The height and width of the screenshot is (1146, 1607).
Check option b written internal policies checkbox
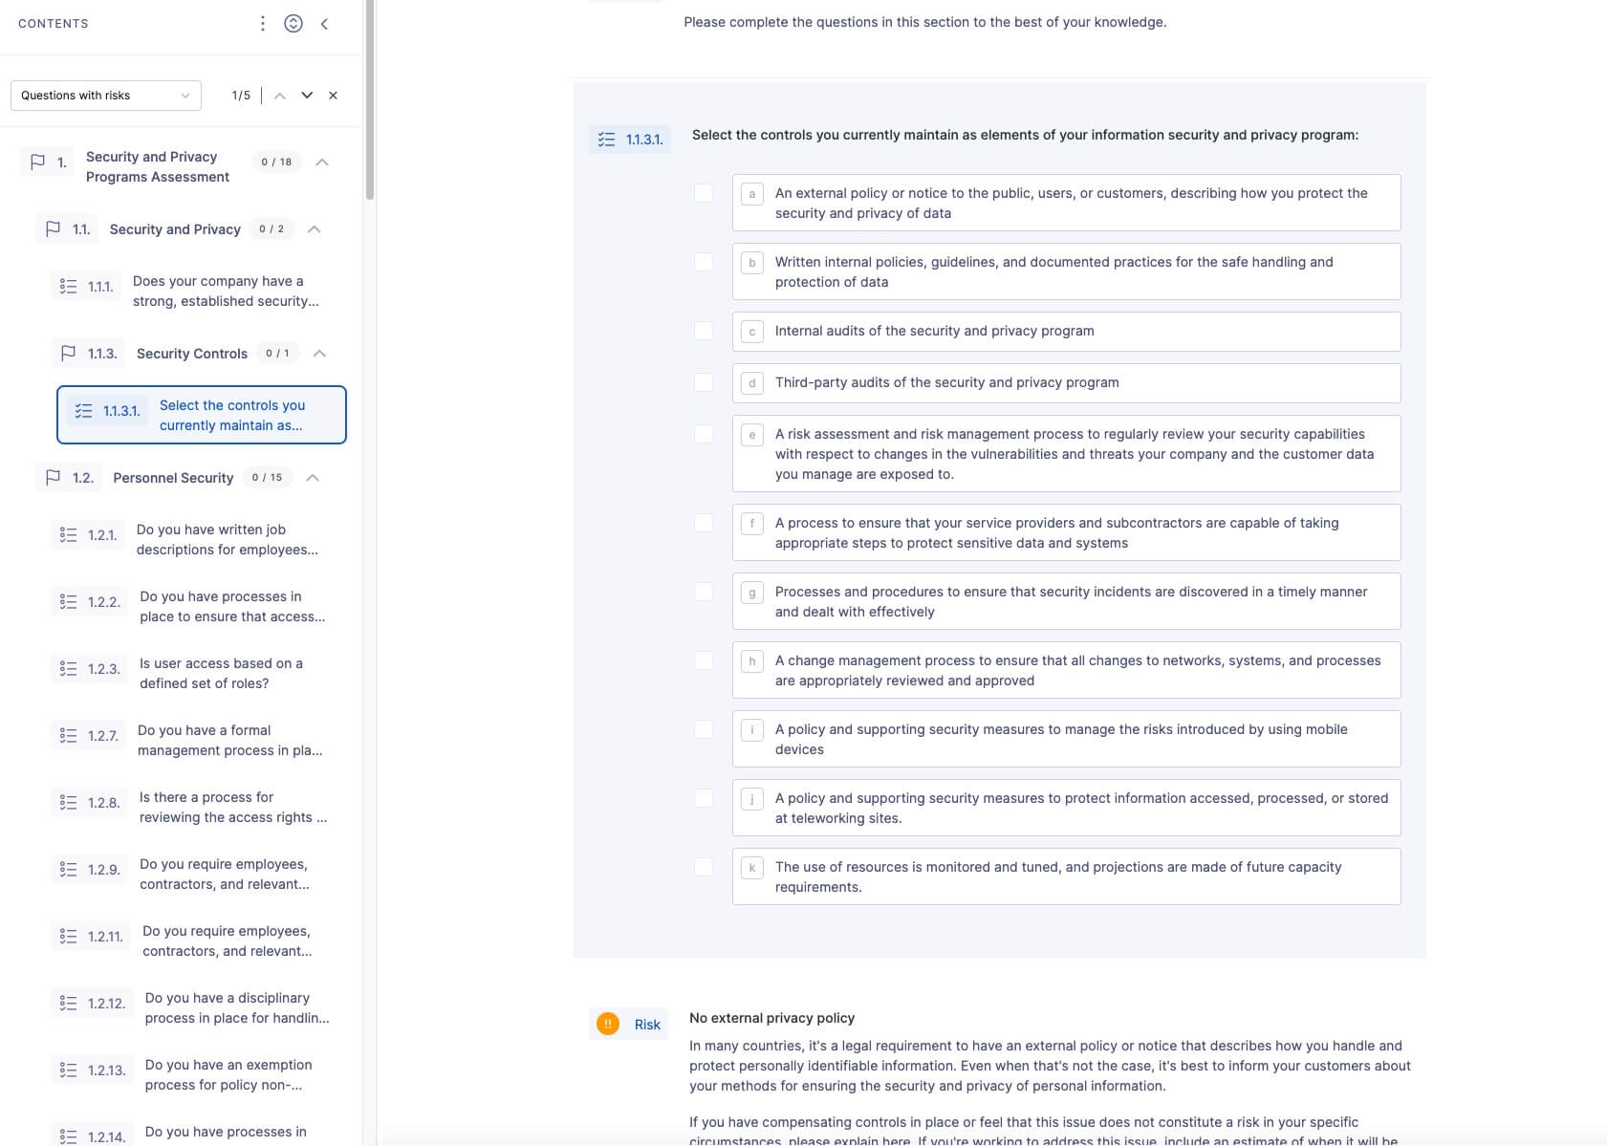pos(704,262)
